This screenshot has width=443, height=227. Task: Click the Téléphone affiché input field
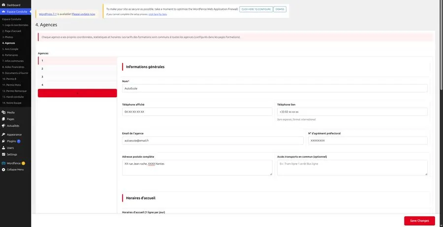(197, 112)
